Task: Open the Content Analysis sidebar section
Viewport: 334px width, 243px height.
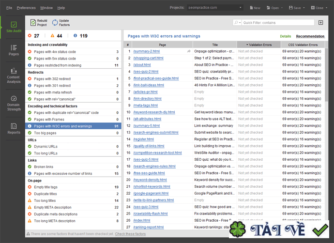Action: click(14, 75)
